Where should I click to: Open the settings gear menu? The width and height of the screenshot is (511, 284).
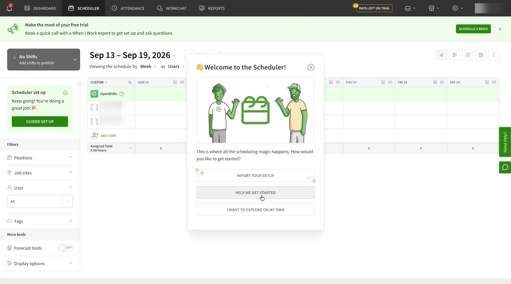pos(458,8)
